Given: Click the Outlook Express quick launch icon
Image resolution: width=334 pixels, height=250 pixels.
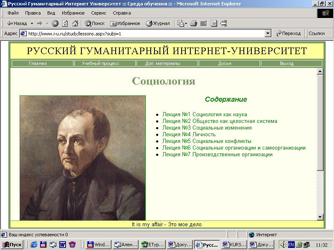Looking at the screenshot, I should (53, 245).
